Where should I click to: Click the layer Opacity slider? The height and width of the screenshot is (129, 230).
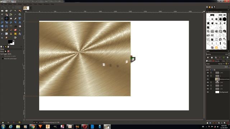(x=217, y=67)
